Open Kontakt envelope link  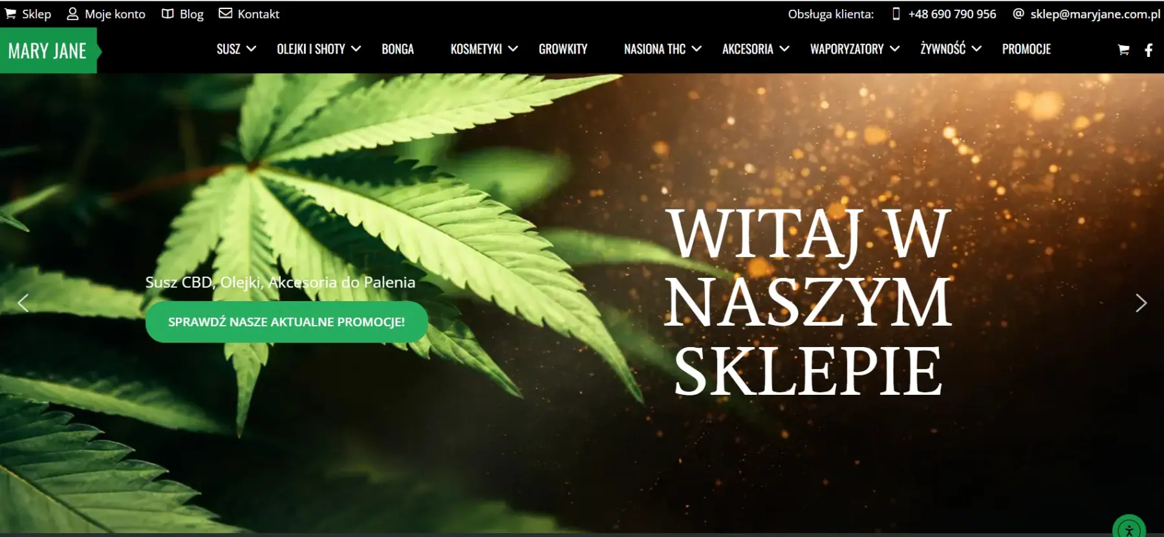[x=249, y=14]
